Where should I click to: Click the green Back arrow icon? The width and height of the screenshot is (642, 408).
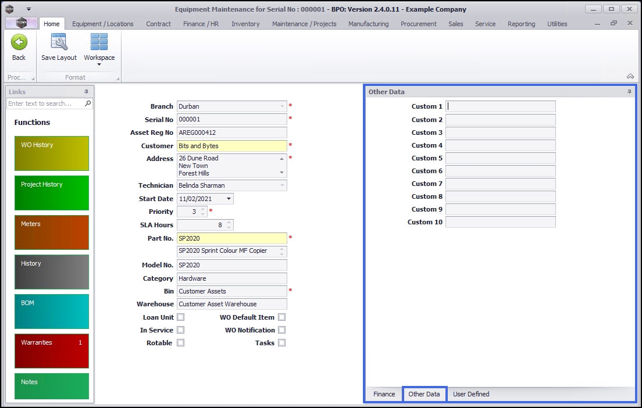click(x=19, y=42)
